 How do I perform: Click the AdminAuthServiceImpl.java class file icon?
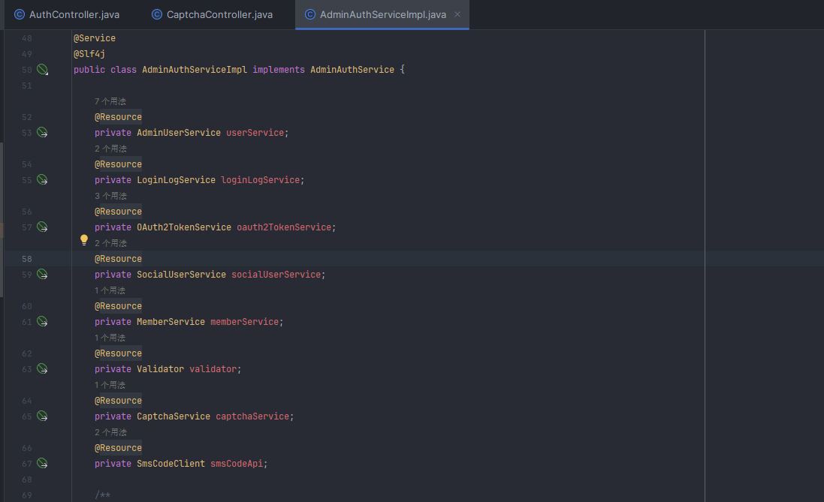coord(310,15)
